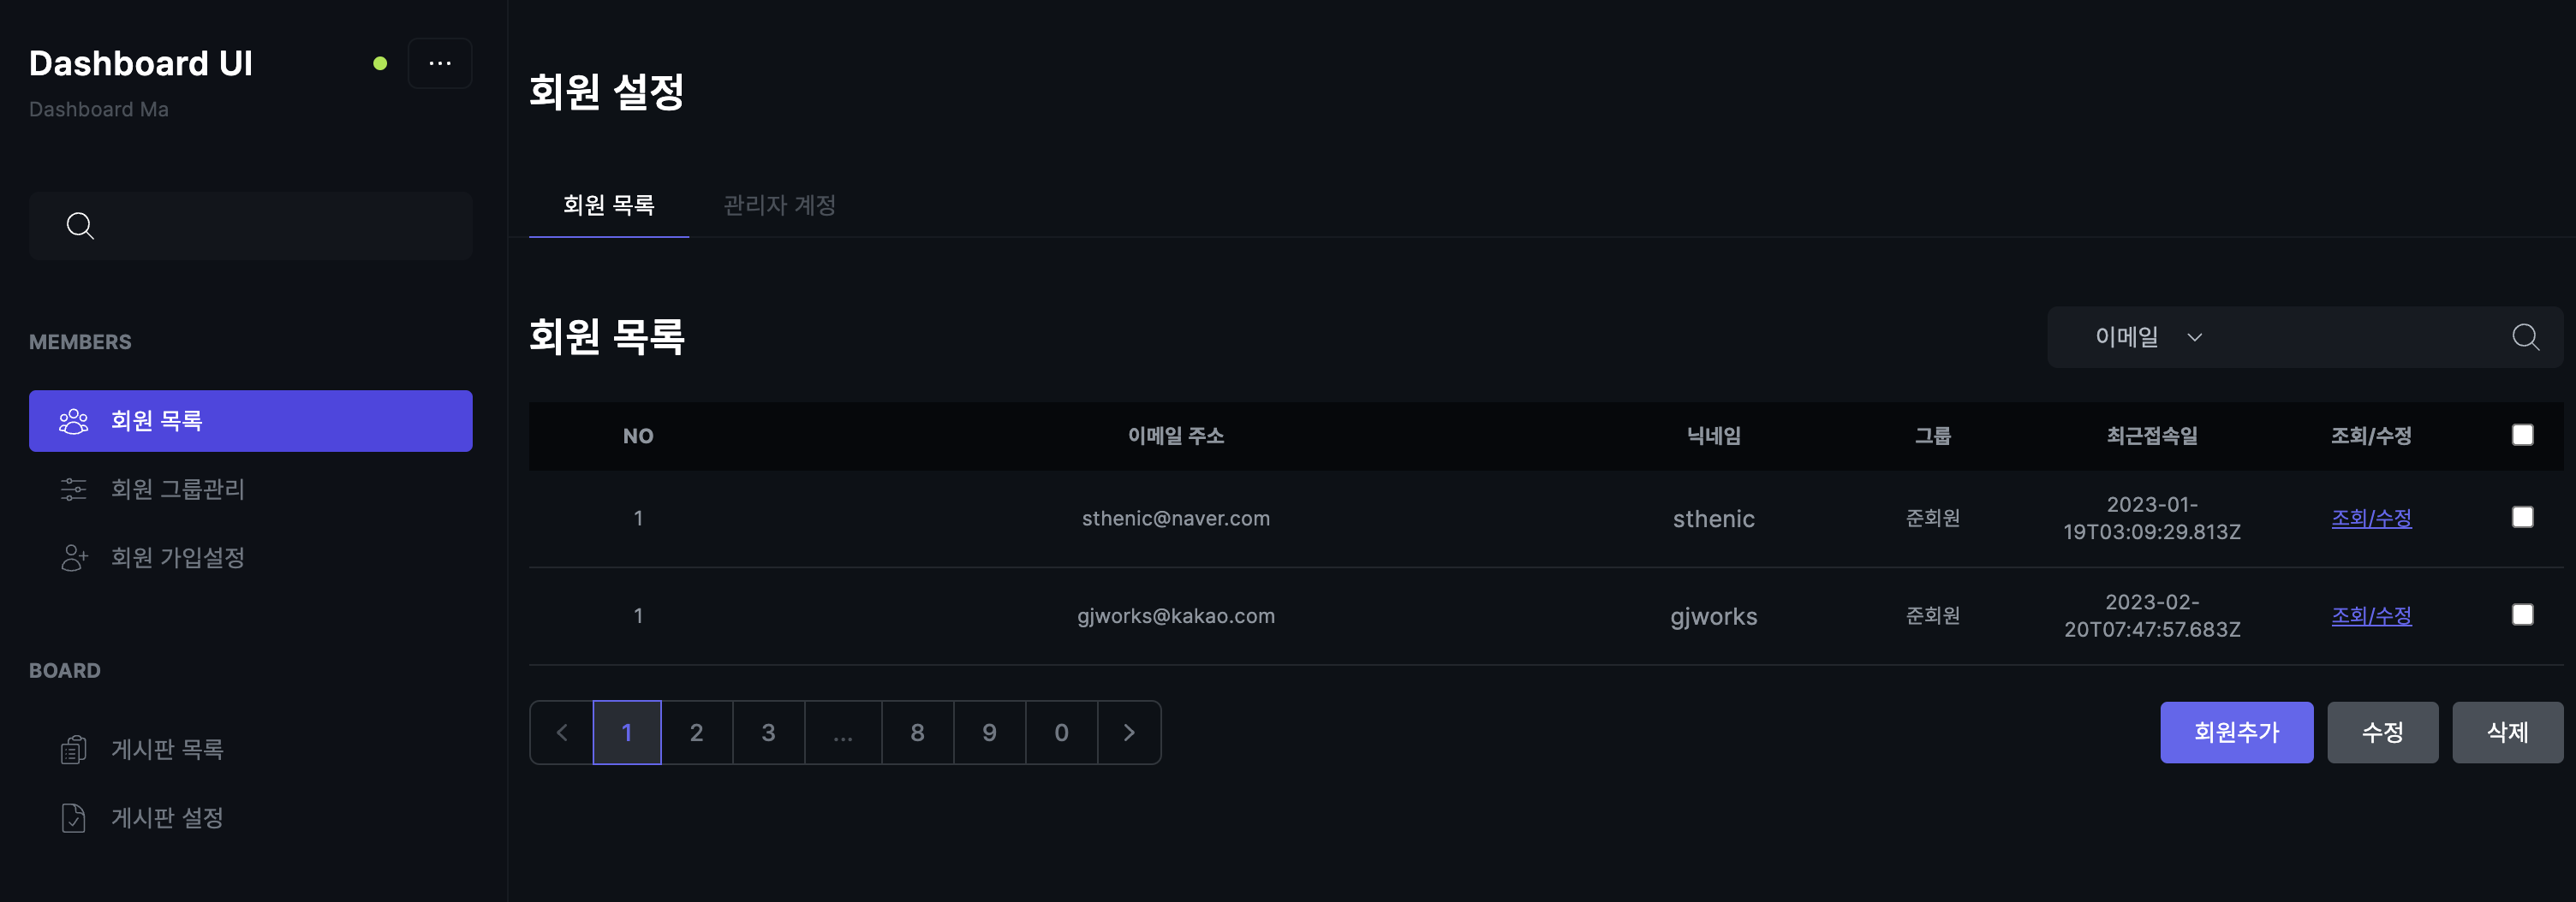The height and width of the screenshot is (902, 2576).
Task: Click the member search magnifier icon
Action: point(2525,338)
